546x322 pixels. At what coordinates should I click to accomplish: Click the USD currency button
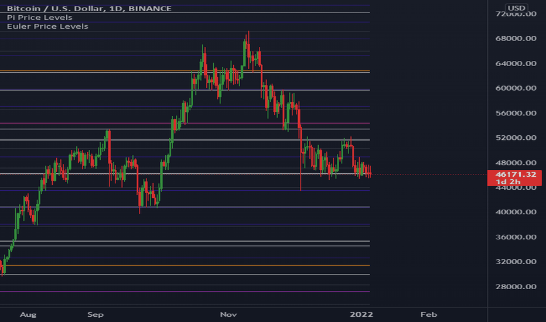516,8
